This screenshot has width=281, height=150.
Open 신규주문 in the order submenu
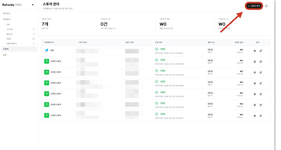tap(9, 29)
